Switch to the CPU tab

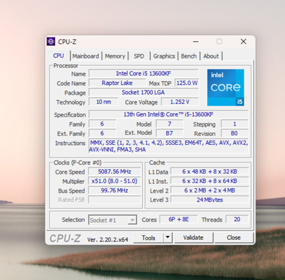(58, 56)
